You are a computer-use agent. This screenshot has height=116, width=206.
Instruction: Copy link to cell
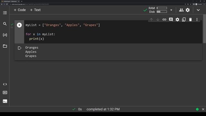click(x=164, y=20)
